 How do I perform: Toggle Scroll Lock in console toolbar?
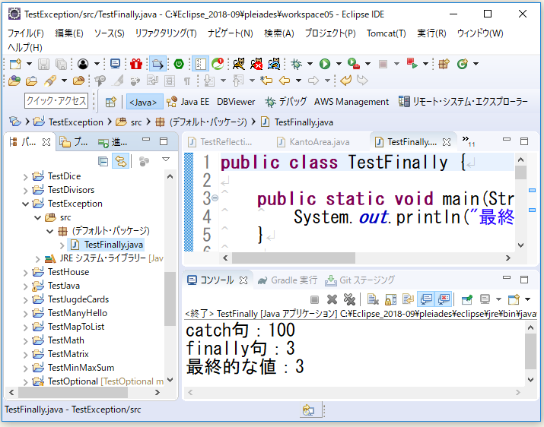[x=390, y=299]
